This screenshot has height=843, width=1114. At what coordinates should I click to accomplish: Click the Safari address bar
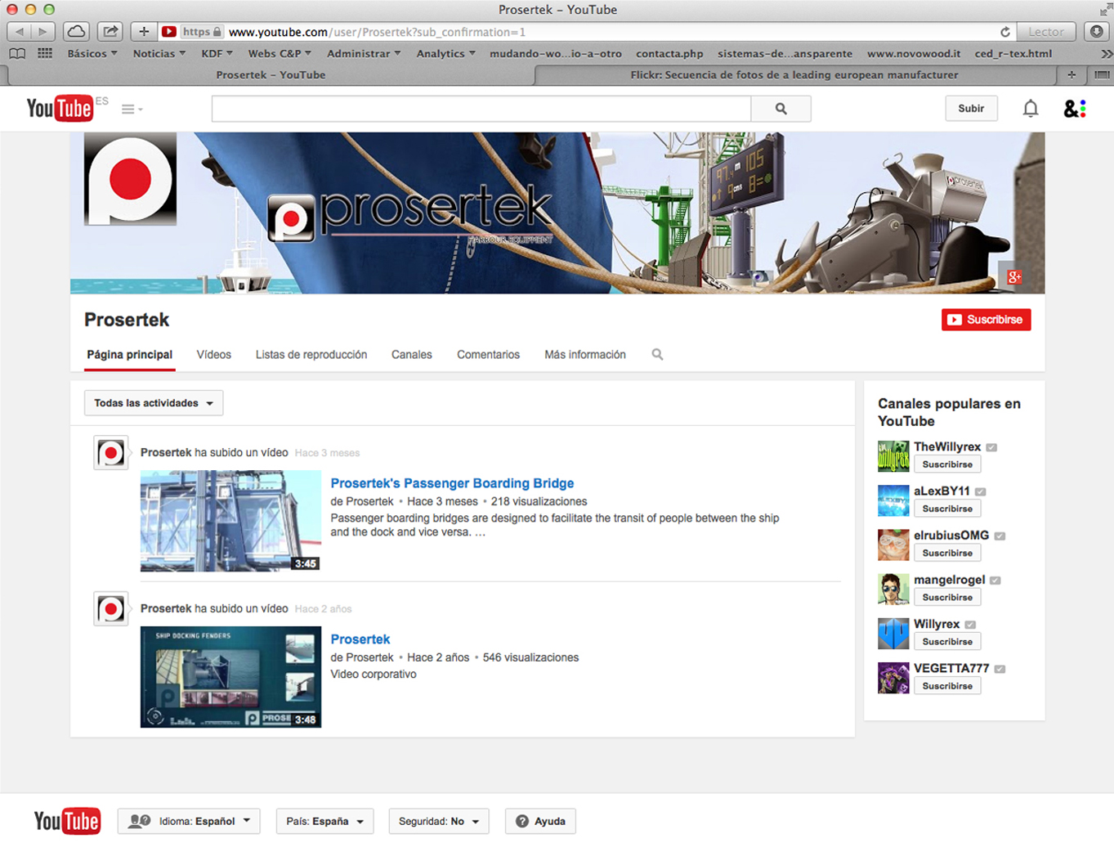pos(587,32)
